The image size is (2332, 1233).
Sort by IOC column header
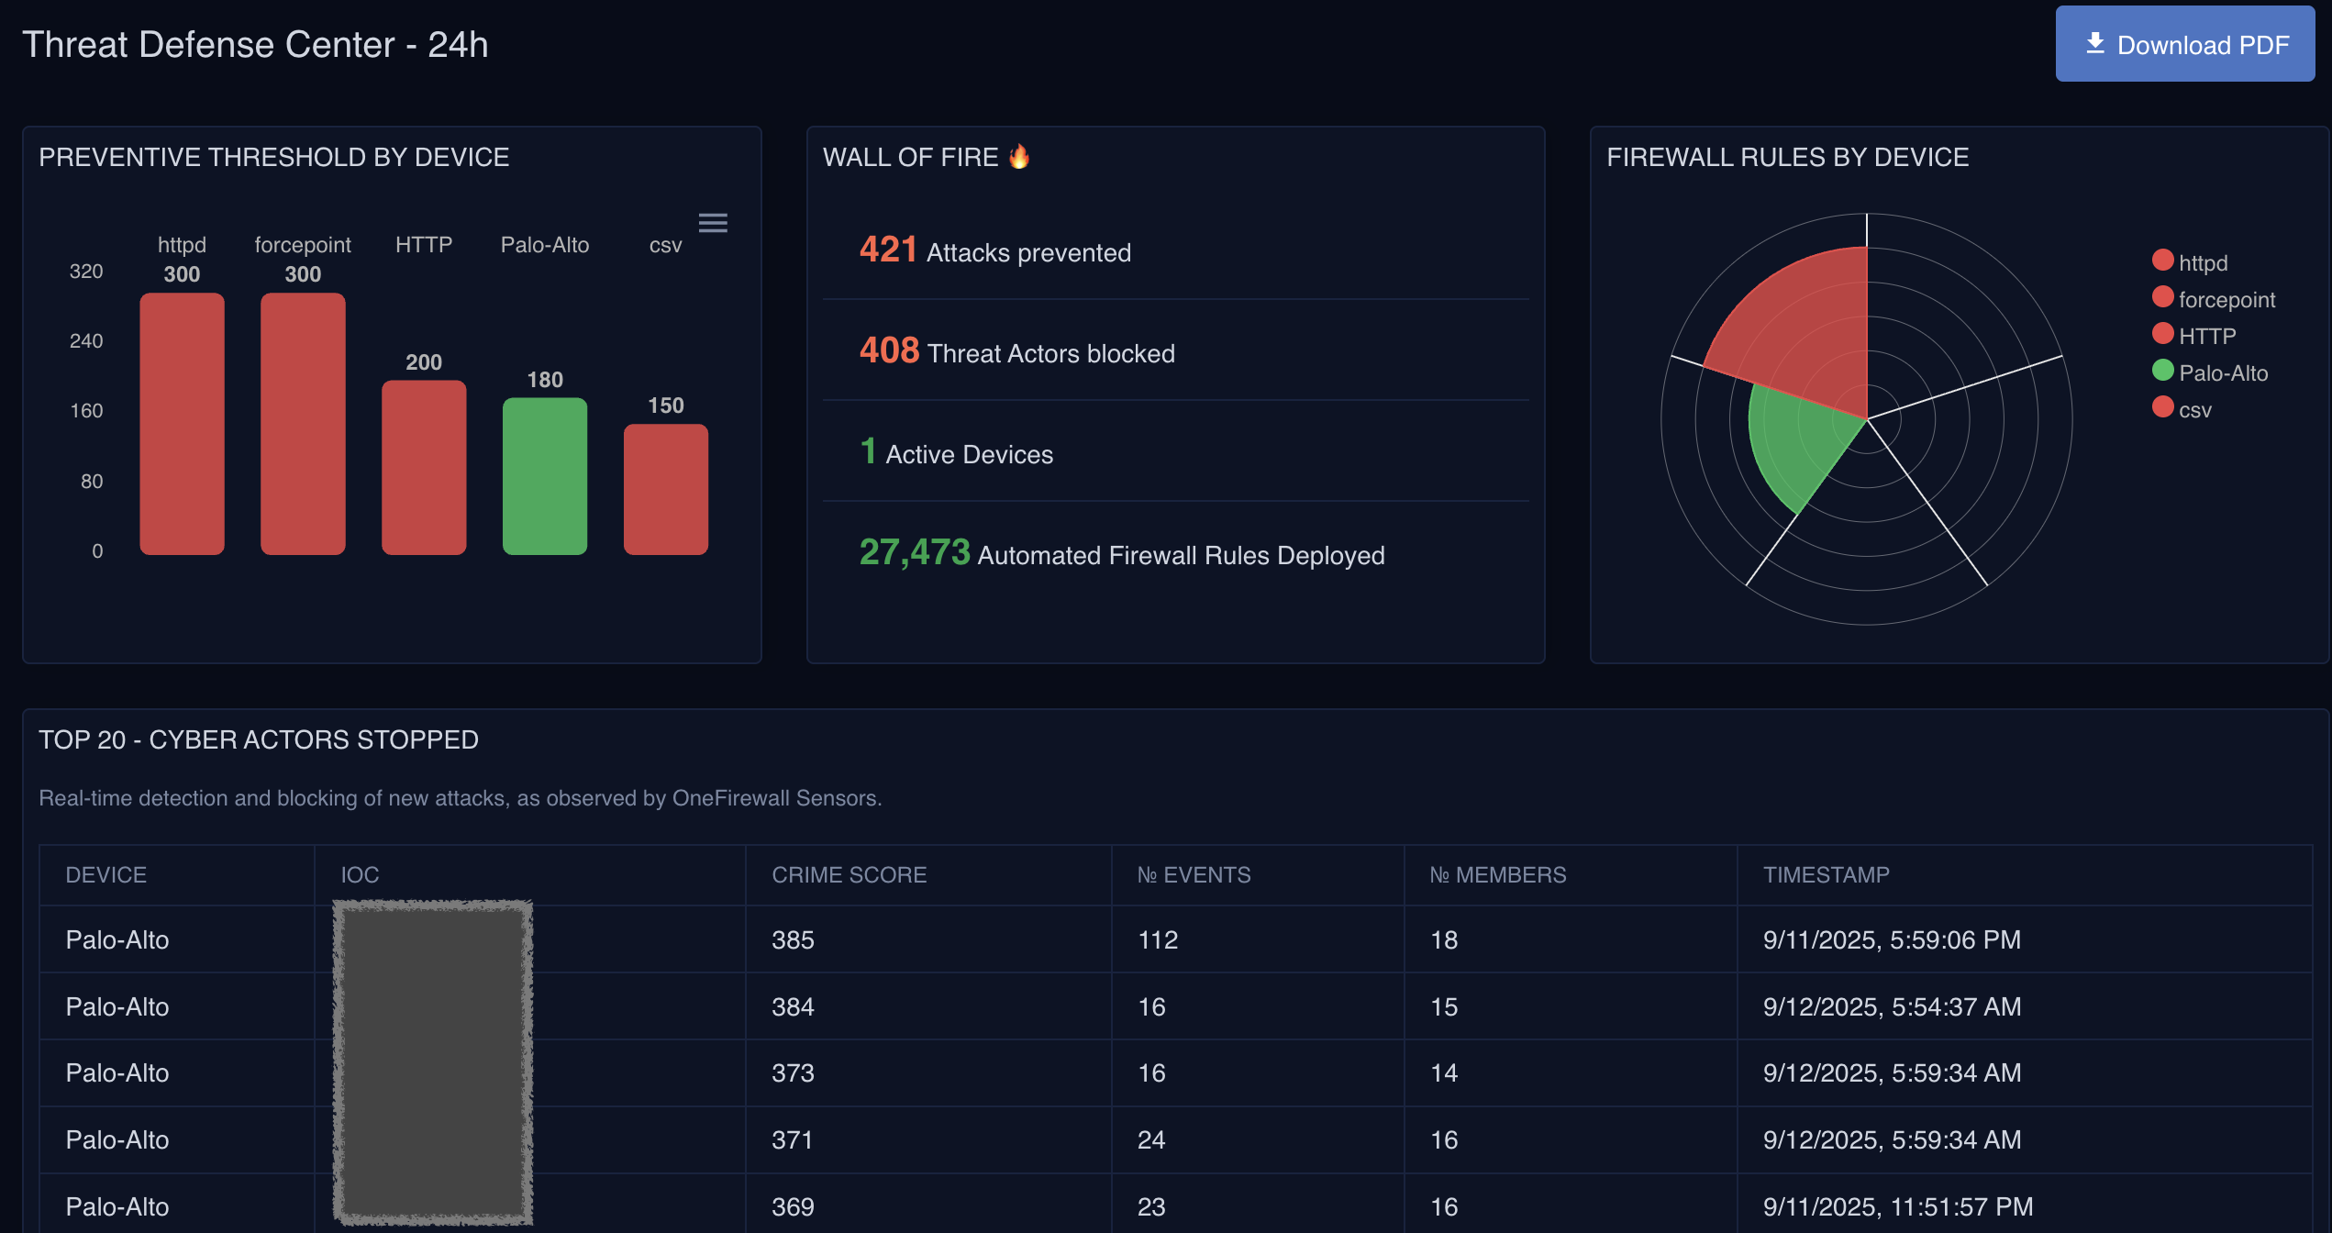[x=360, y=875]
